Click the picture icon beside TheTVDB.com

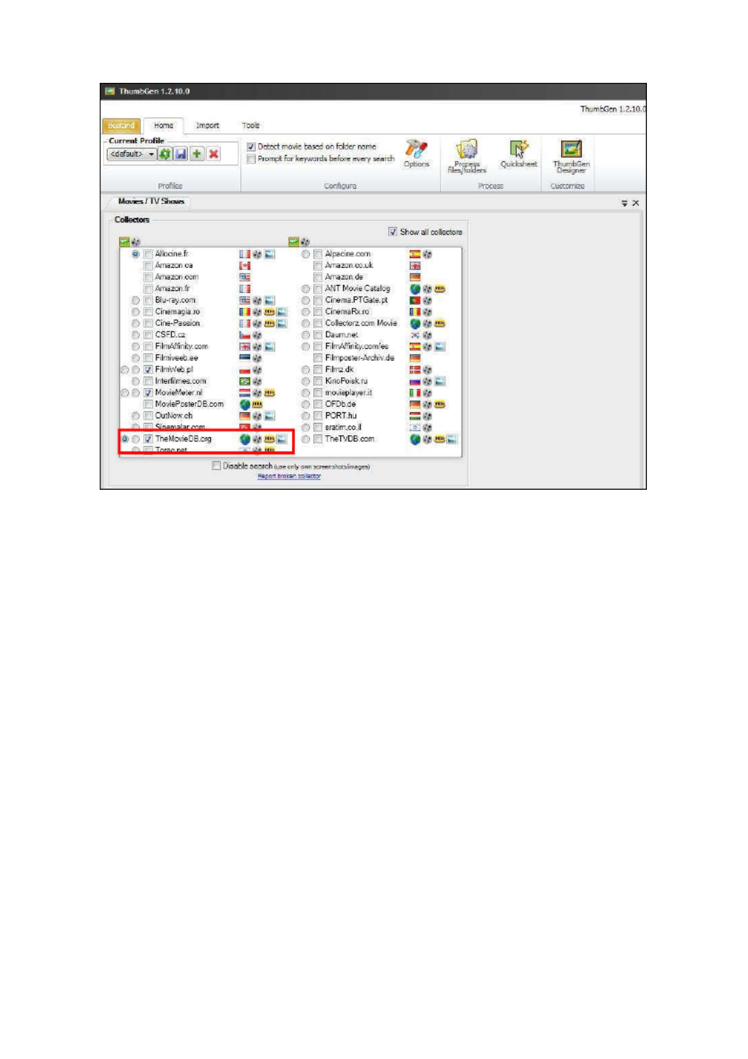[451, 439]
